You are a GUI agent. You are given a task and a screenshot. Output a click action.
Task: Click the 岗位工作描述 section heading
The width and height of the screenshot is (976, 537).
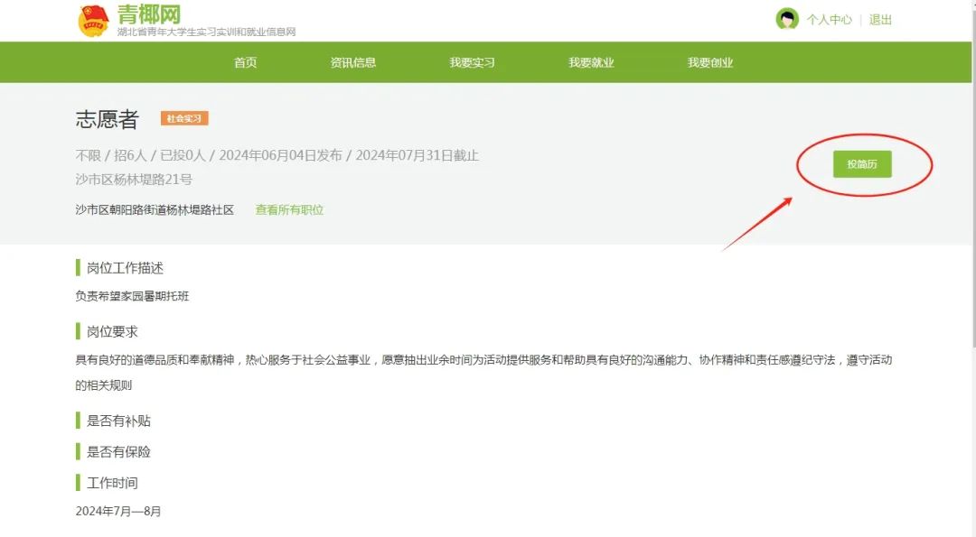pyautogui.click(x=125, y=268)
